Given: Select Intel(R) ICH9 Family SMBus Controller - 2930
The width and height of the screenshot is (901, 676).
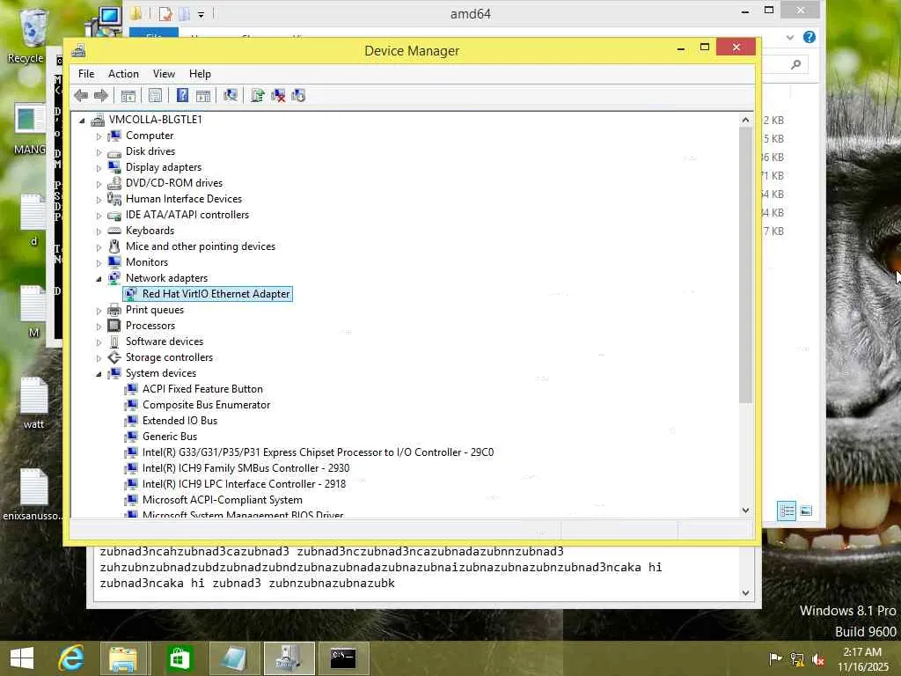Looking at the screenshot, I should pos(246,468).
